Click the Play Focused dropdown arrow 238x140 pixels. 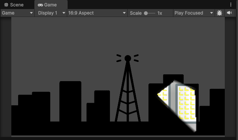[x=212, y=13]
